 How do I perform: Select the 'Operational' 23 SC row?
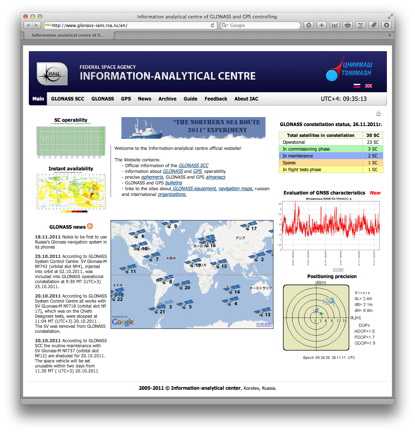tap(331, 142)
